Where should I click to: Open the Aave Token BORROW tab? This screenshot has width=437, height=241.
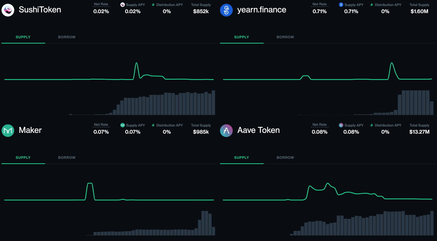click(285, 158)
